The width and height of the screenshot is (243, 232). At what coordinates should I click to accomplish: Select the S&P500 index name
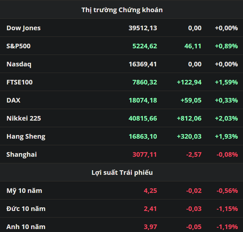(x=18, y=46)
